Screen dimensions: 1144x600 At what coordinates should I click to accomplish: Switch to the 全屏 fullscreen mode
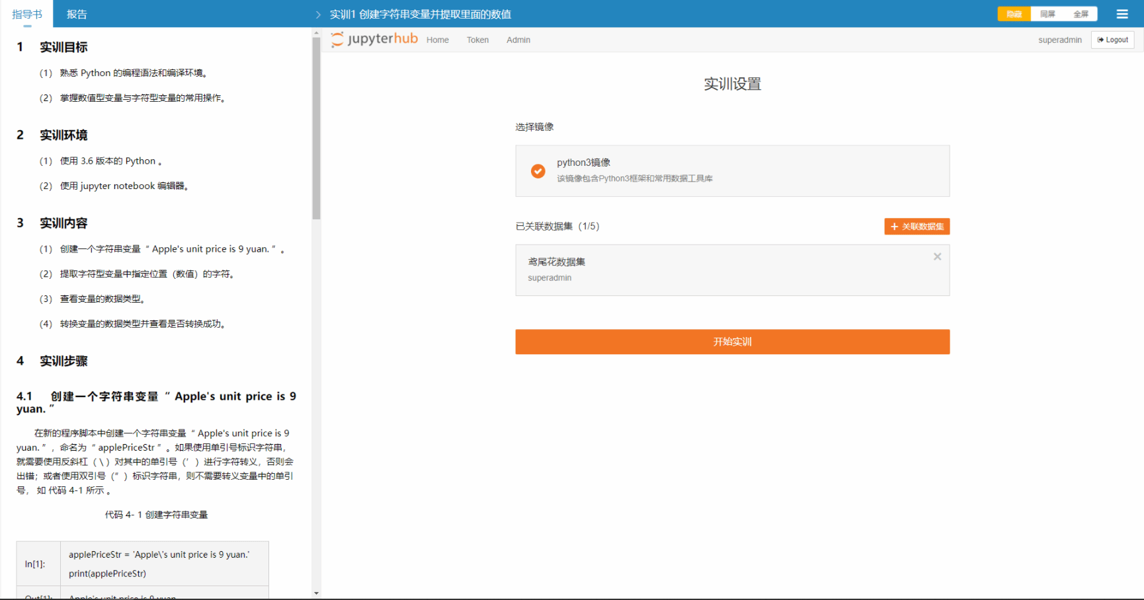(1081, 14)
